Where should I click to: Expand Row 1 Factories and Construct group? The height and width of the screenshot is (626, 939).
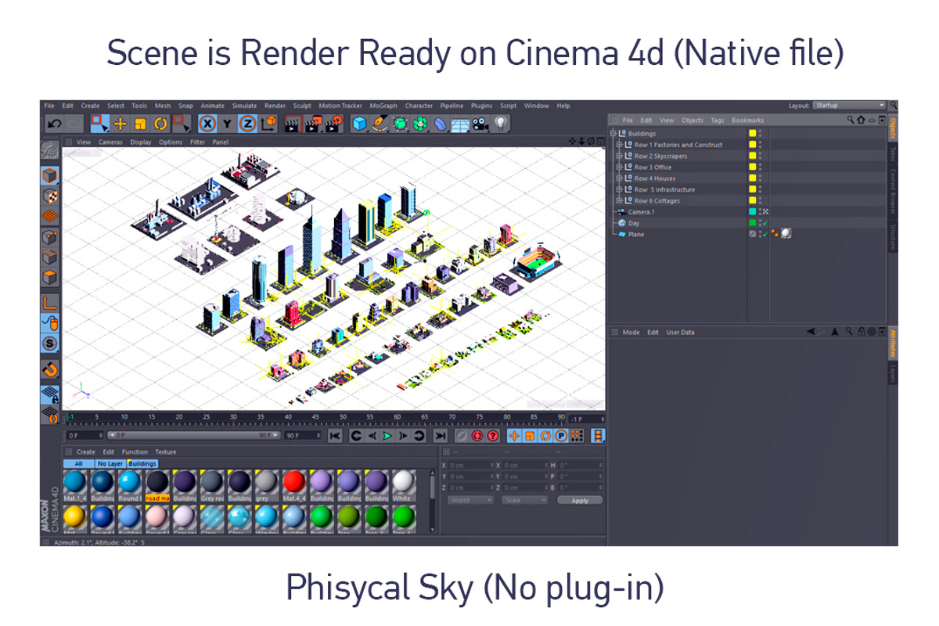[619, 145]
